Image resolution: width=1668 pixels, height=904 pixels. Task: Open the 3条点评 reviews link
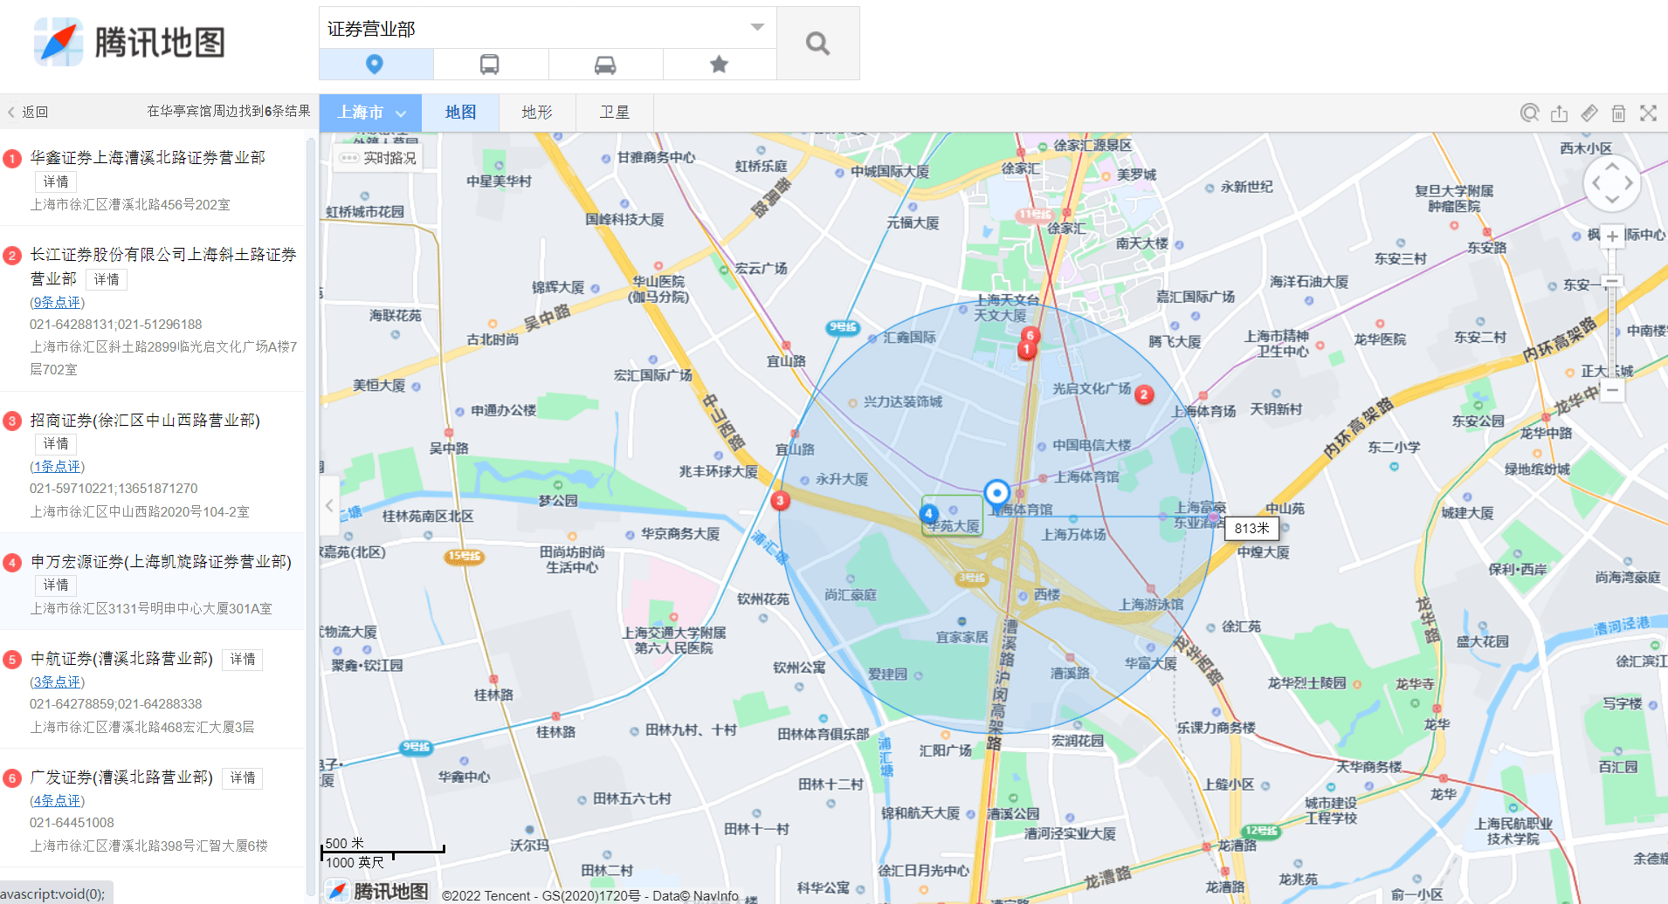coord(57,682)
